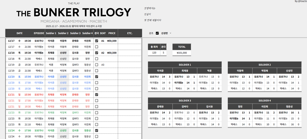Check the 관극 box for 12/19 21:00 맥베스

tap(97, 71)
